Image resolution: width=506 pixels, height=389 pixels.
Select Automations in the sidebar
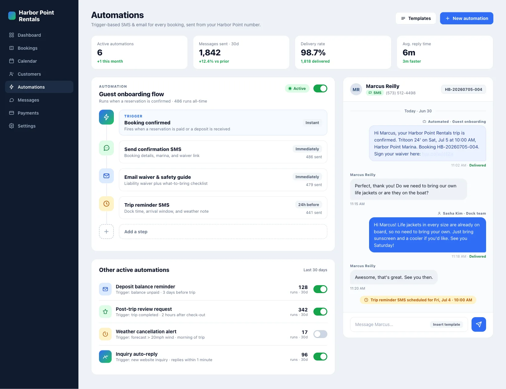click(39, 87)
